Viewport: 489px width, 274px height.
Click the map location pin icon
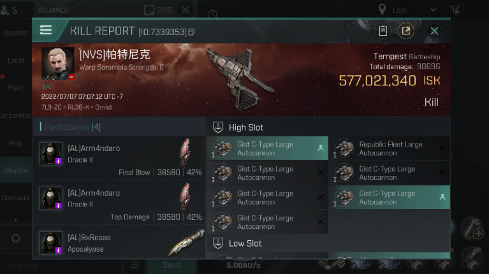pos(382,10)
